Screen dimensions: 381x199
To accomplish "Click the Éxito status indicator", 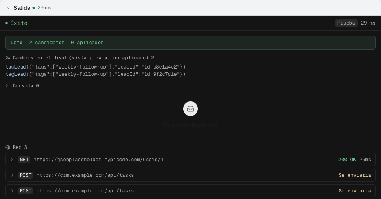I will coord(16,23).
